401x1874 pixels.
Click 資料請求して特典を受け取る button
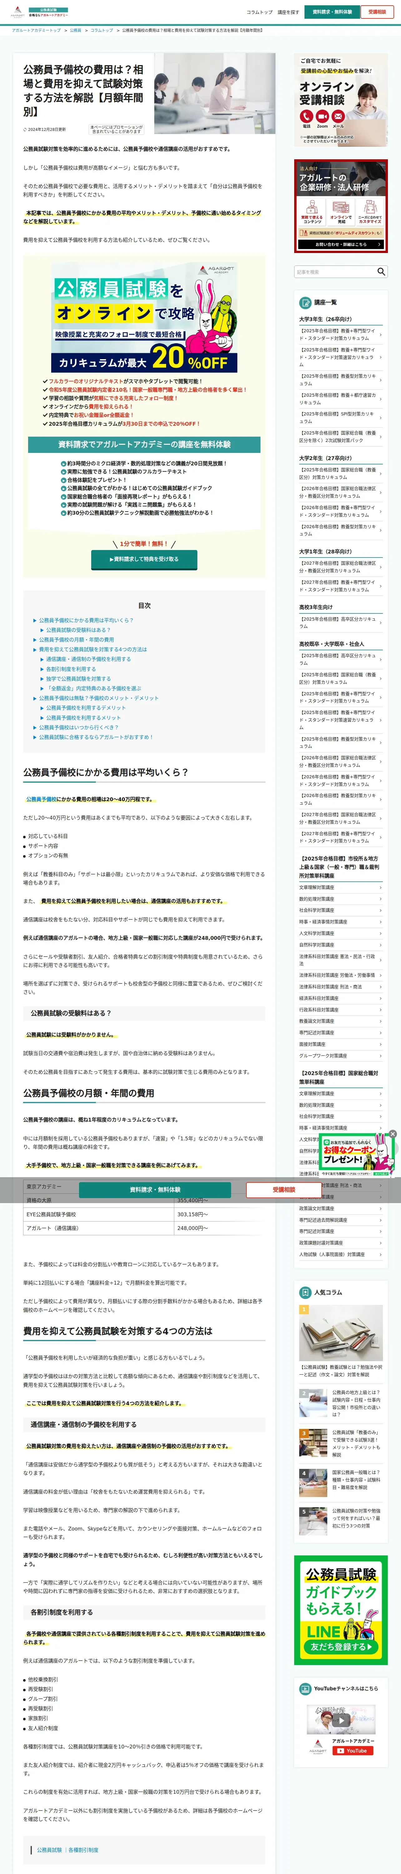tap(144, 559)
